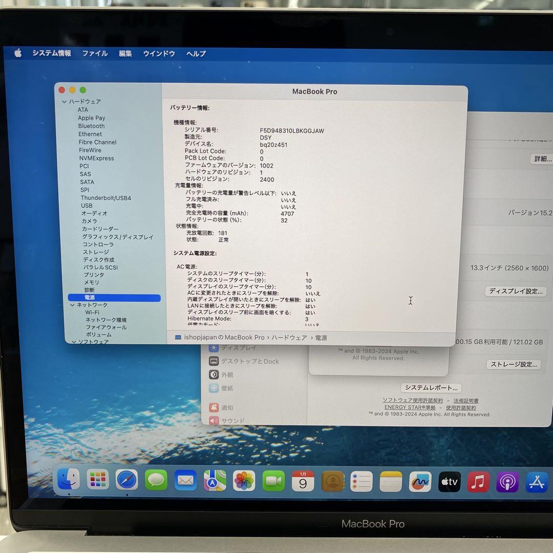The image size is (553, 553).
Task: Open Notes in the Dock
Action: (391, 482)
